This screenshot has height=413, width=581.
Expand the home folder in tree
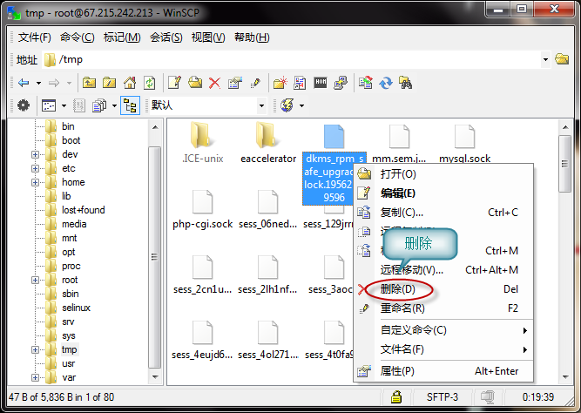click(x=36, y=182)
